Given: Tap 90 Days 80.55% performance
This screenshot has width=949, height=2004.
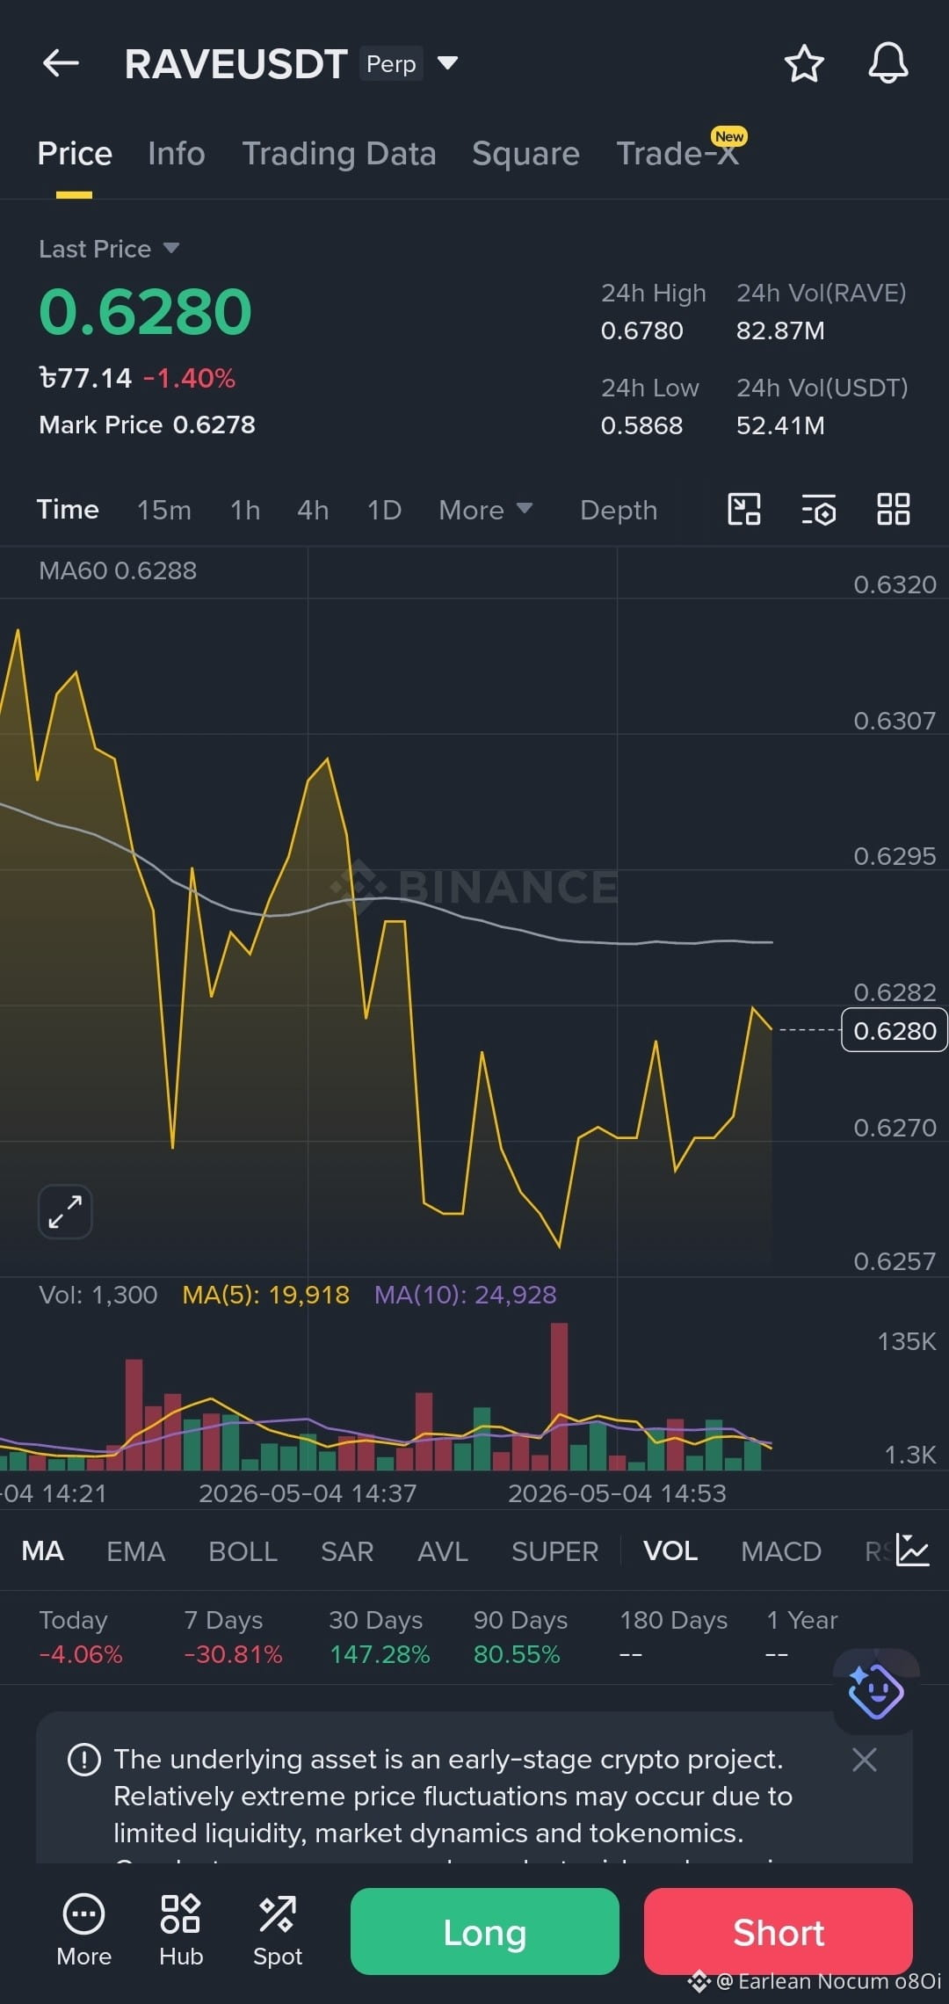Looking at the screenshot, I should click(x=520, y=1637).
